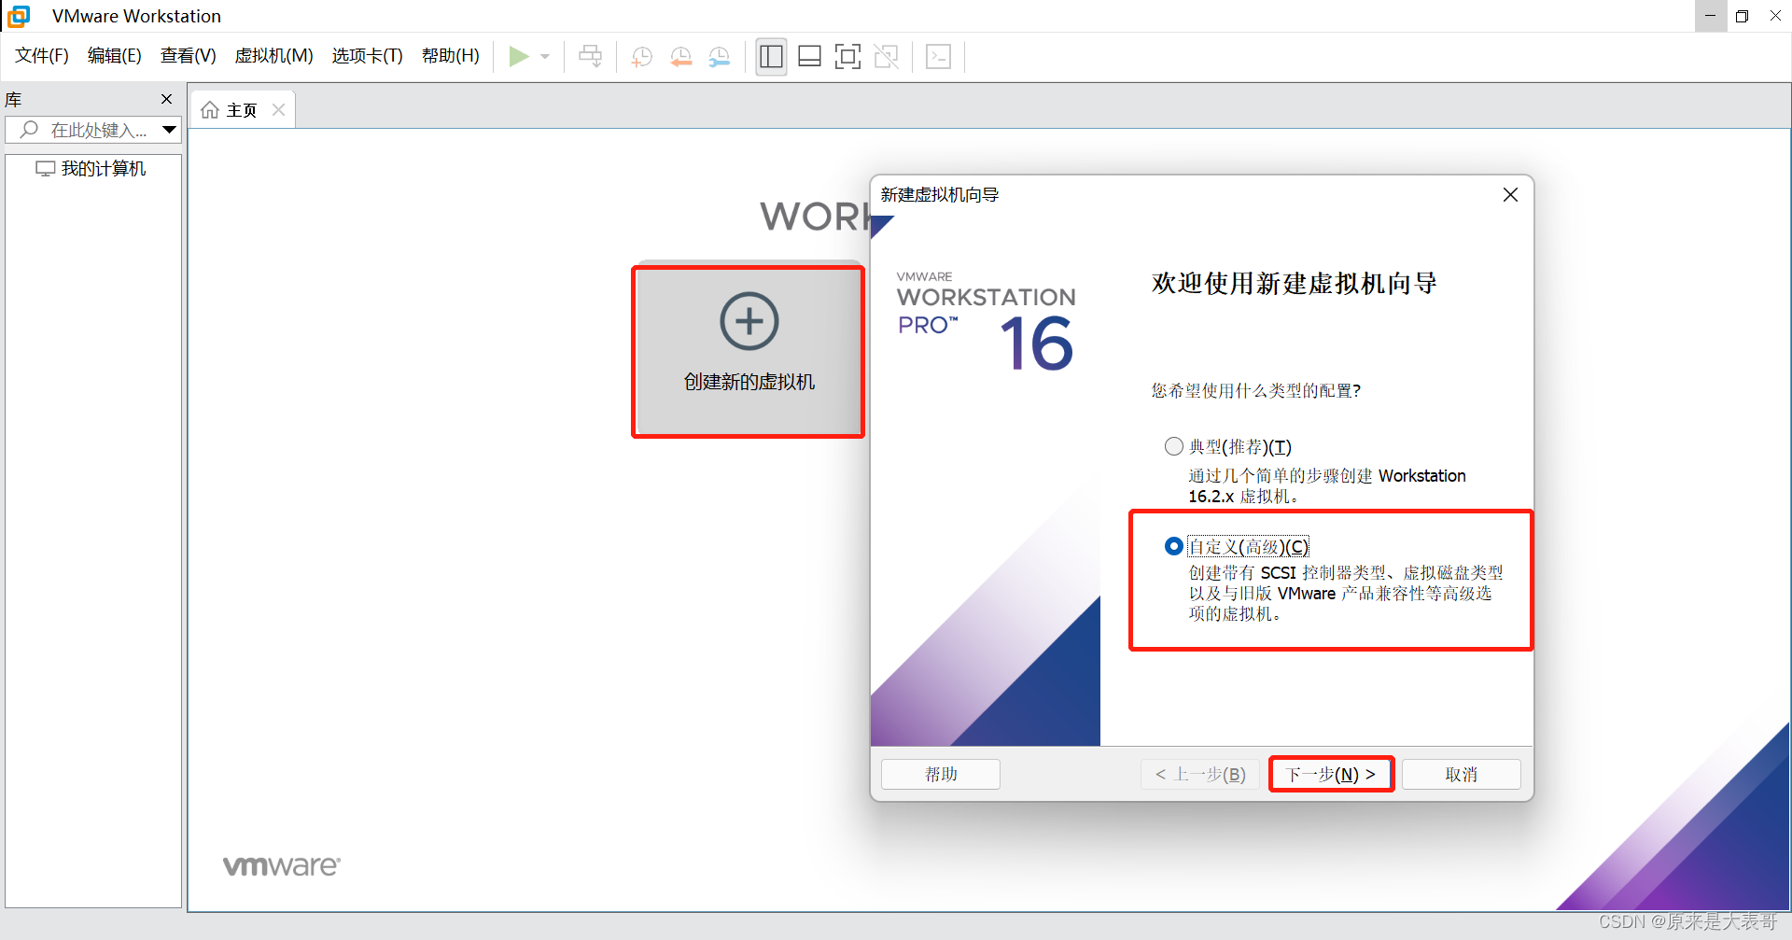Open the 选项卡(T) menu
1792x940 pixels.
point(368,56)
